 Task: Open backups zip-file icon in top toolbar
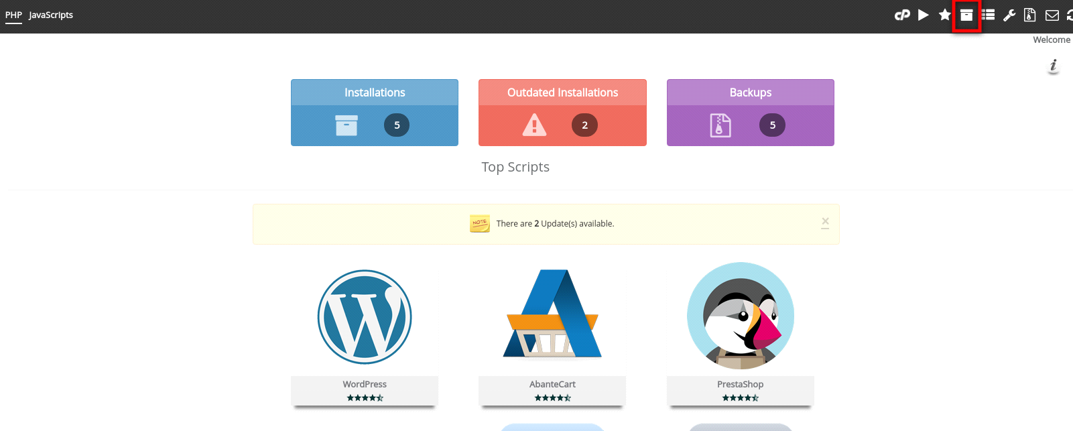pos(1030,15)
